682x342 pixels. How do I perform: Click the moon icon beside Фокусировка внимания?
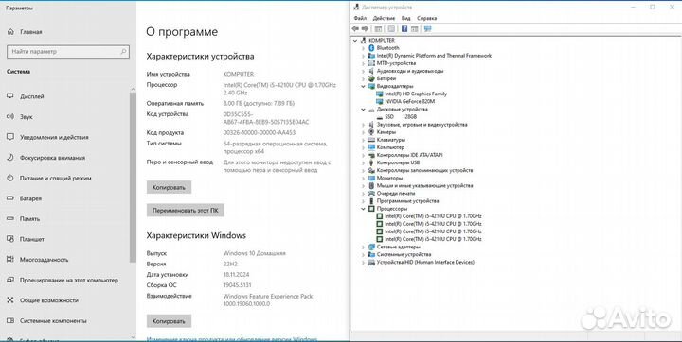(10, 158)
